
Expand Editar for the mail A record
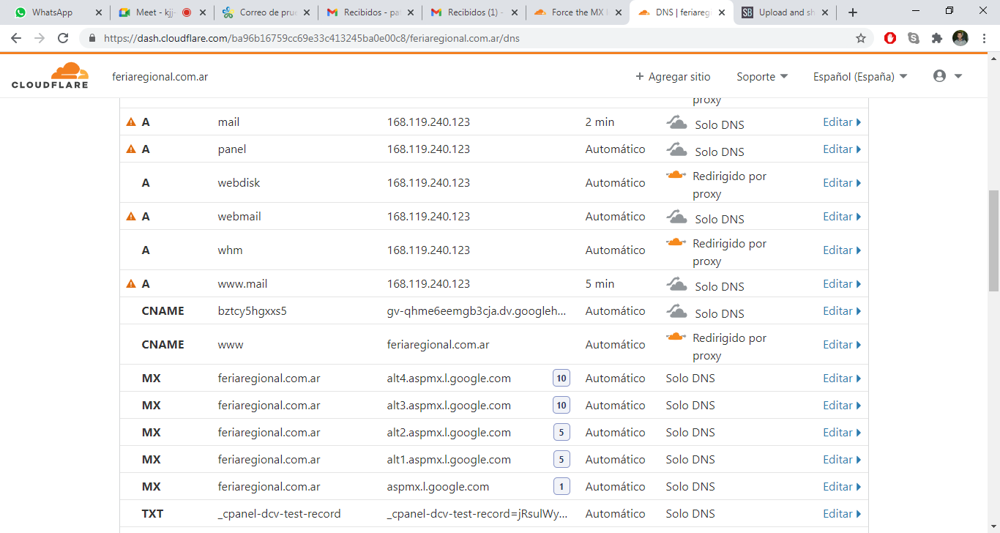[x=842, y=122]
